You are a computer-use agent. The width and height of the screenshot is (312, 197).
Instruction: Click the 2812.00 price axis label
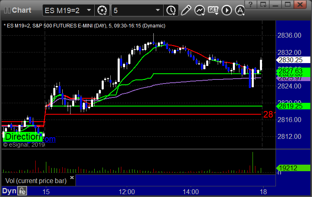(289, 136)
